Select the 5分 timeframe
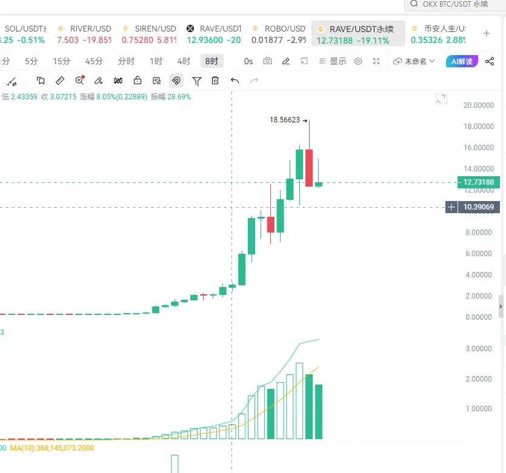This screenshot has width=506, height=473. point(32,61)
